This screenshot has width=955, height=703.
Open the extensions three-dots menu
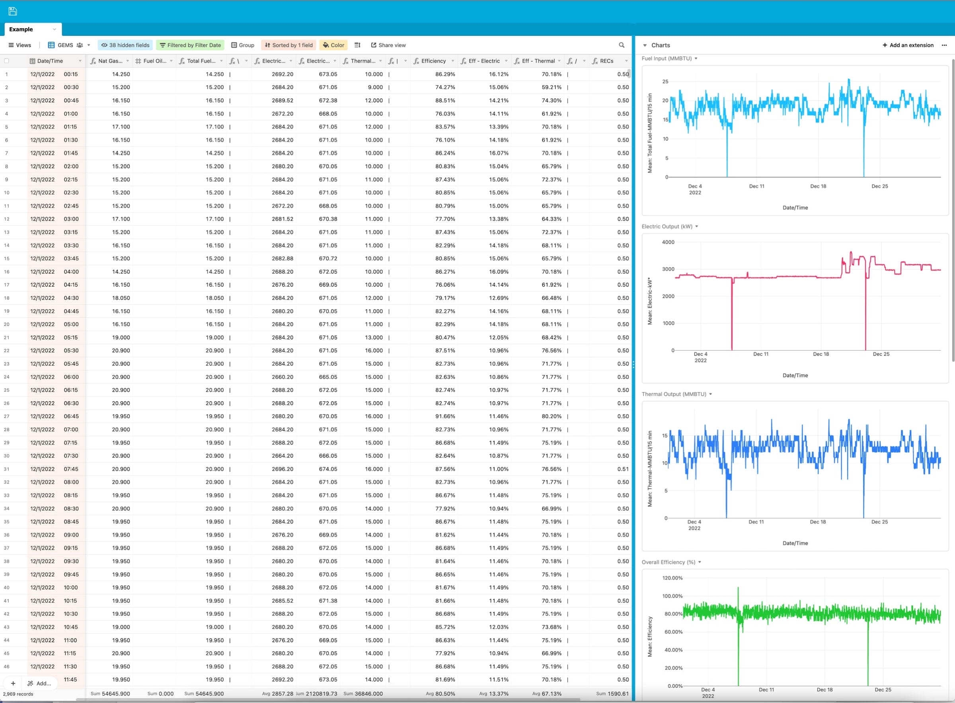pyautogui.click(x=944, y=45)
